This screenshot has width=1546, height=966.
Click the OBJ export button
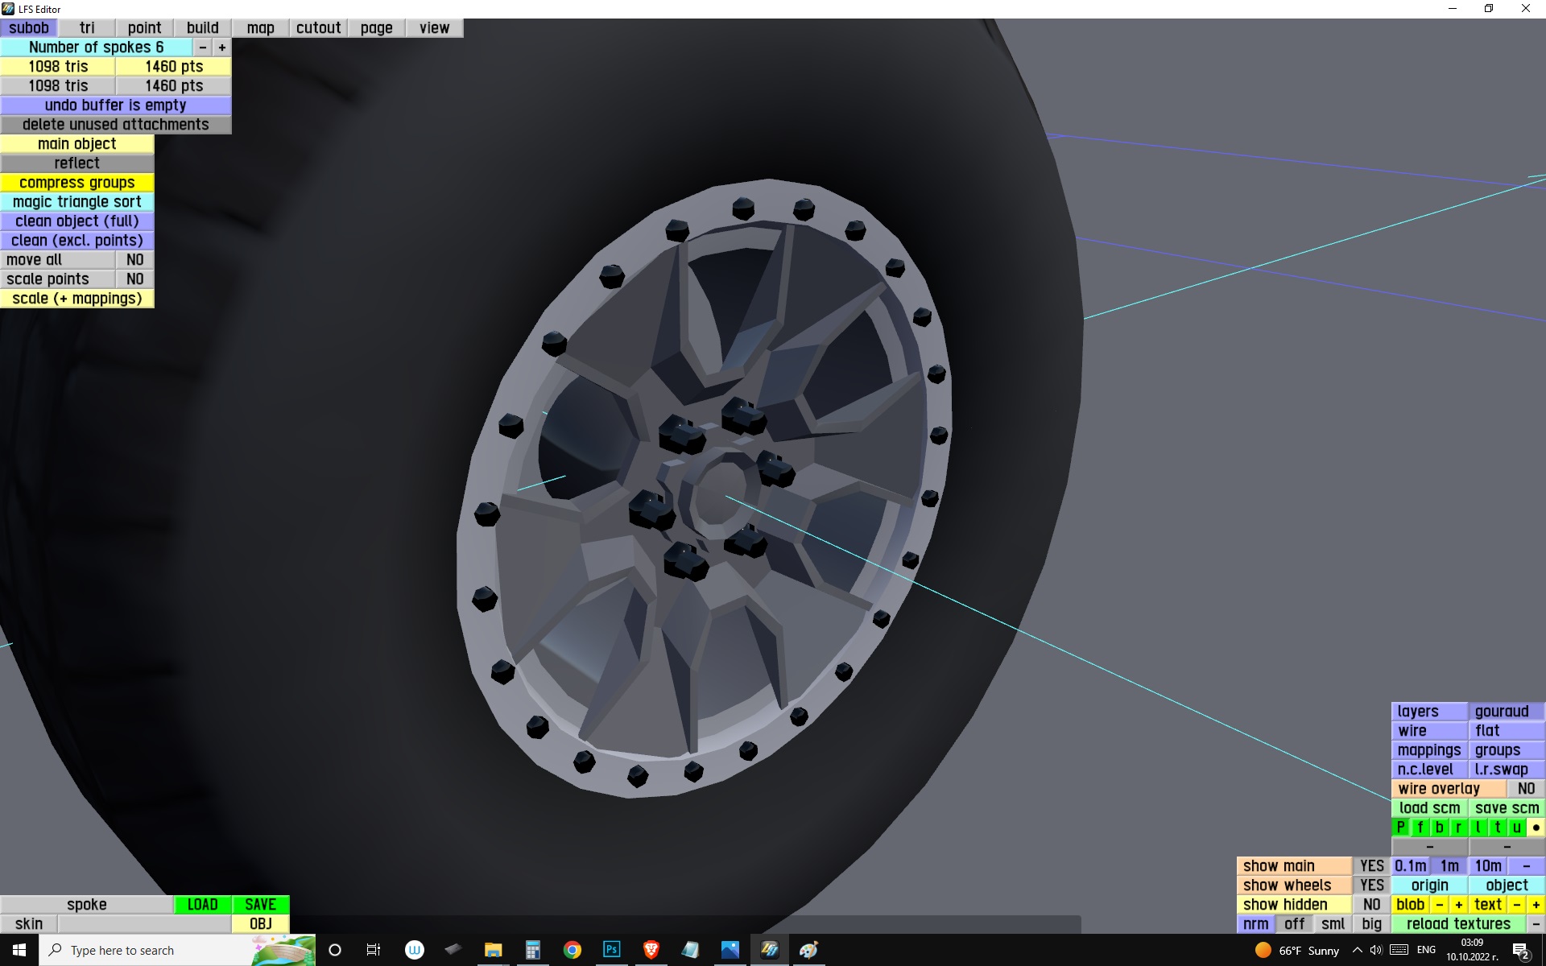tap(260, 924)
